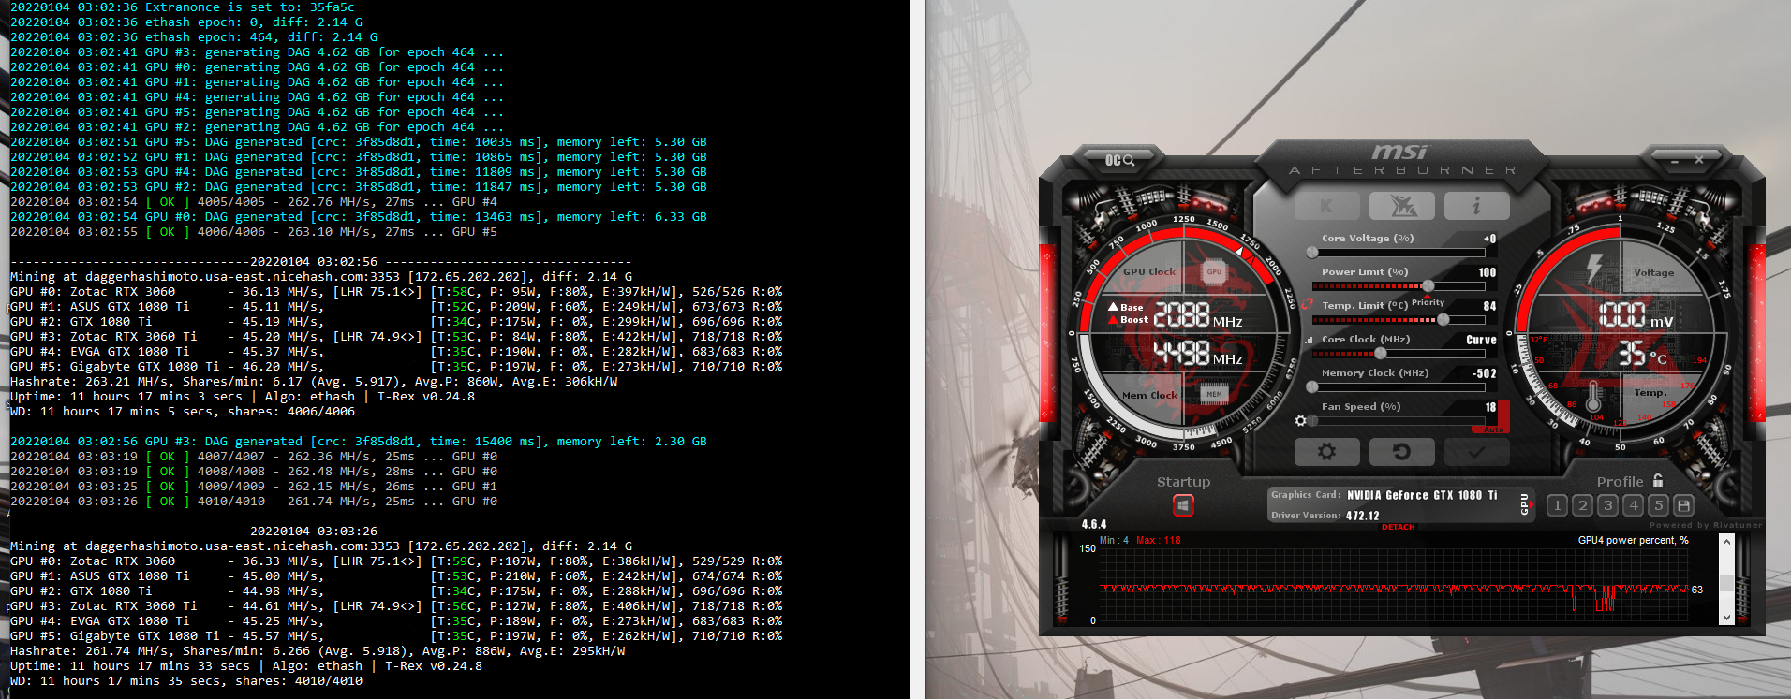1791x699 pixels.
Task: Click the MEM chip icon on the gauge
Action: pos(1214,394)
